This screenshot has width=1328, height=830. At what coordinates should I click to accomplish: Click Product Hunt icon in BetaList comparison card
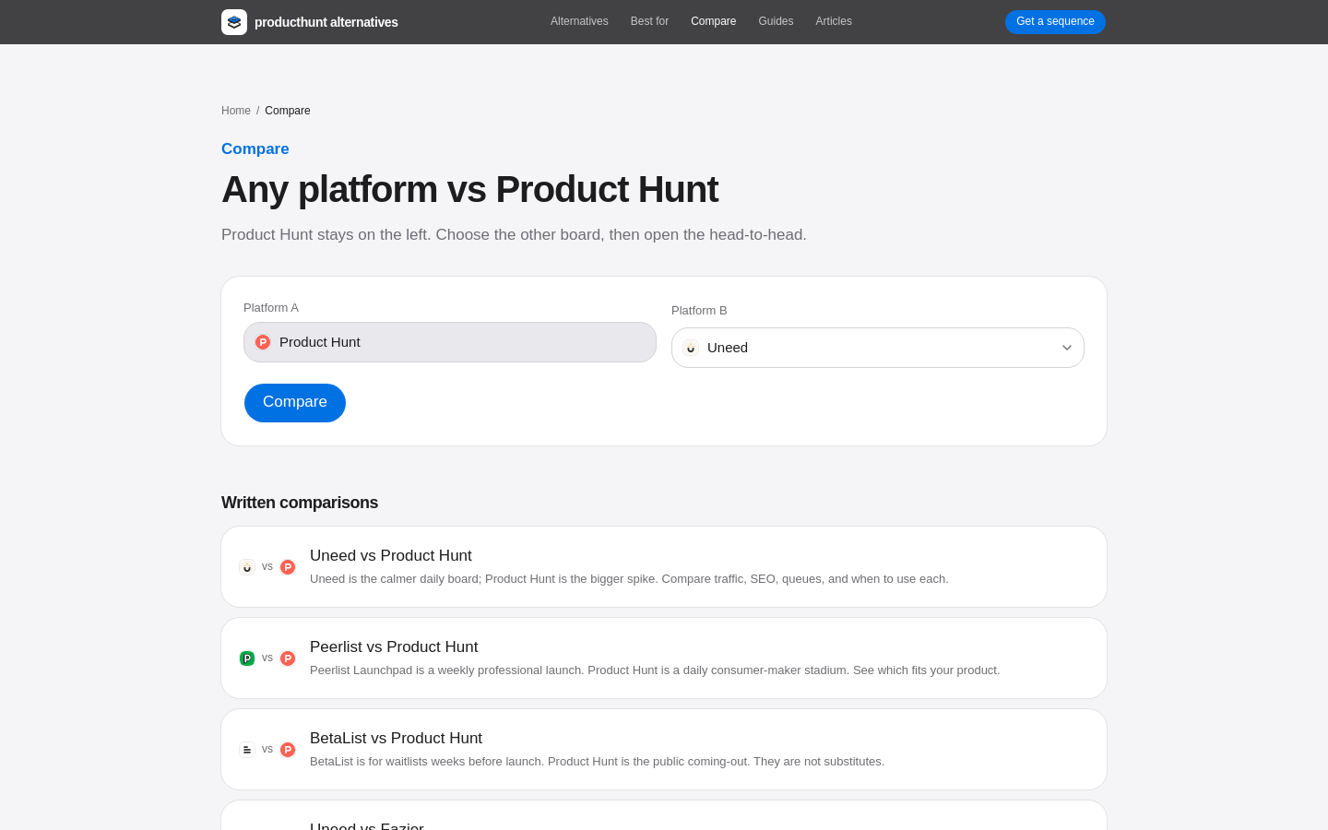click(x=288, y=750)
